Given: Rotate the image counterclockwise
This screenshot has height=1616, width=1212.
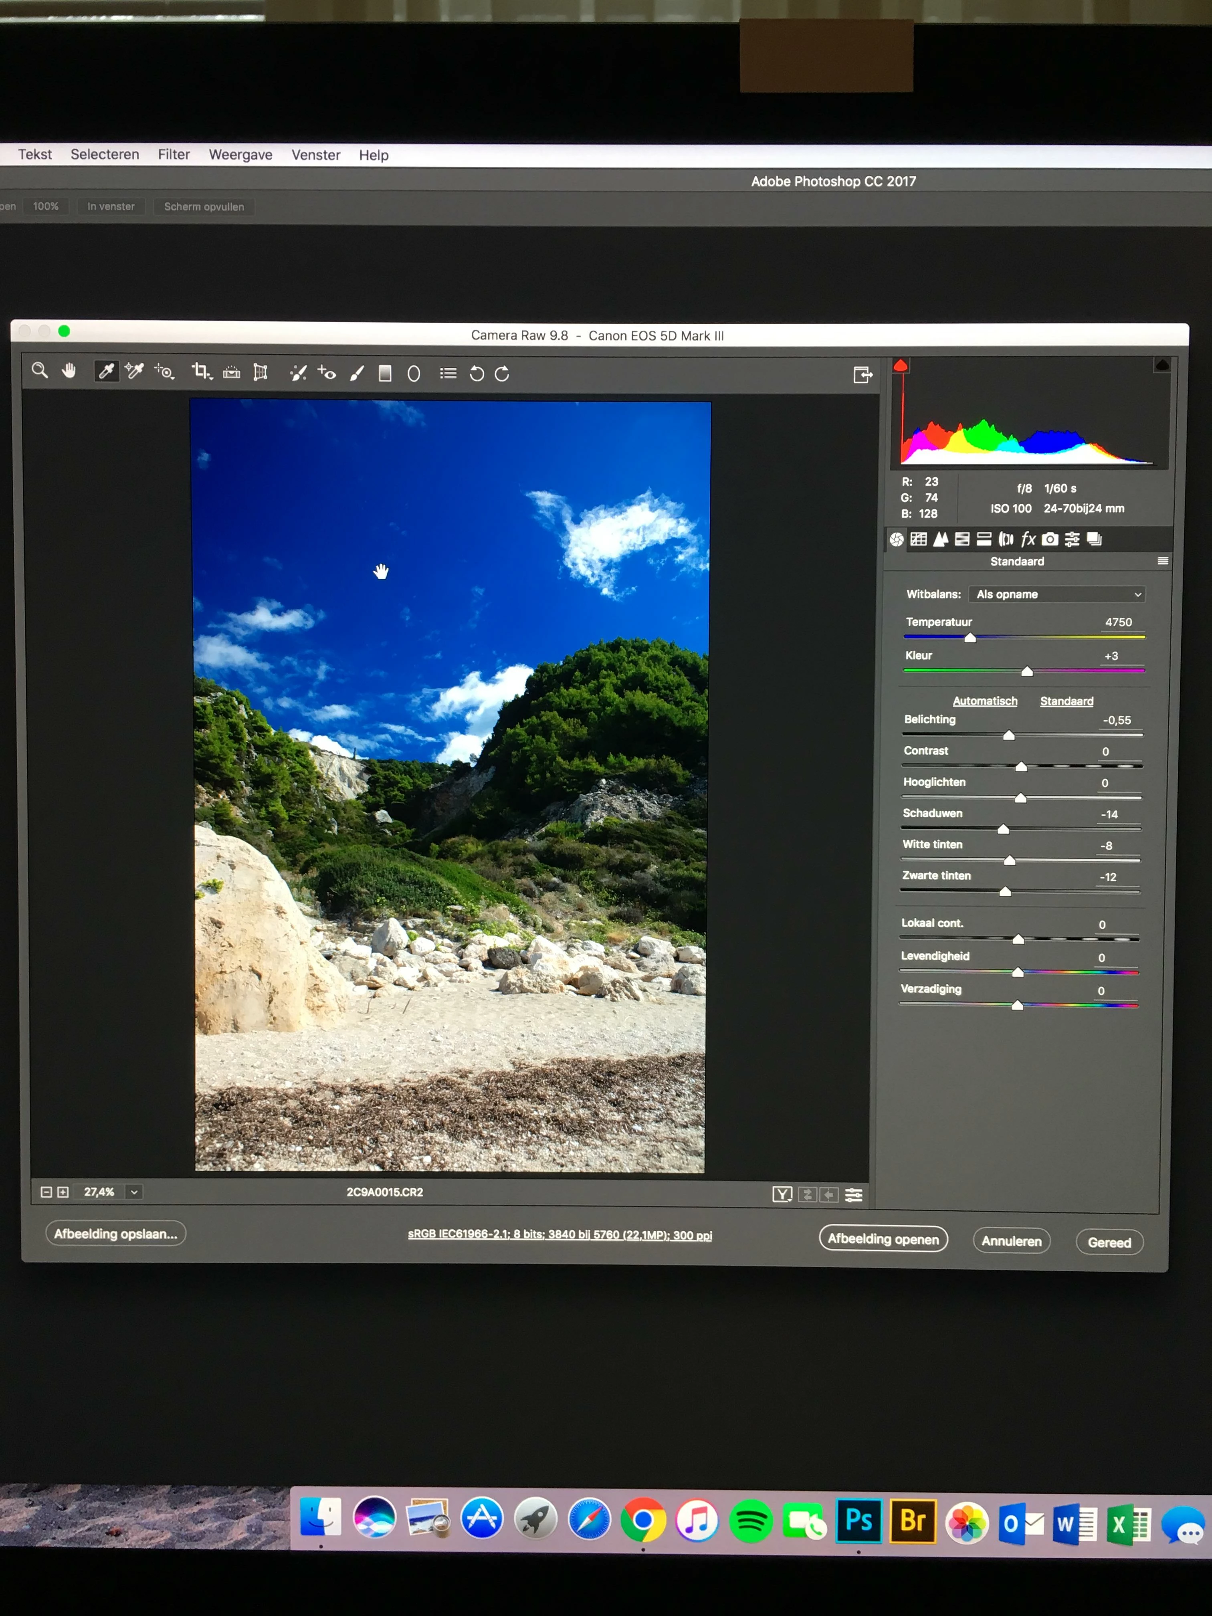Looking at the screenshot, I should 476,374.
